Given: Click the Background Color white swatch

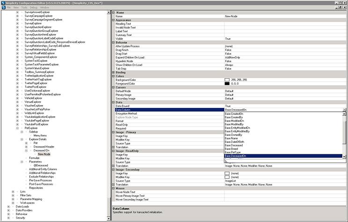Looking at the screenshot, I should (x=227, y=80).
